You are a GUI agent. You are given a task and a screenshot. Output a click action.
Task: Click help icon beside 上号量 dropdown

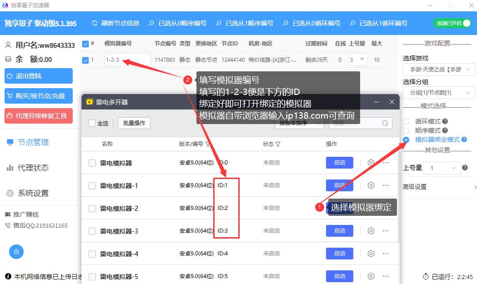click(465, 168)
